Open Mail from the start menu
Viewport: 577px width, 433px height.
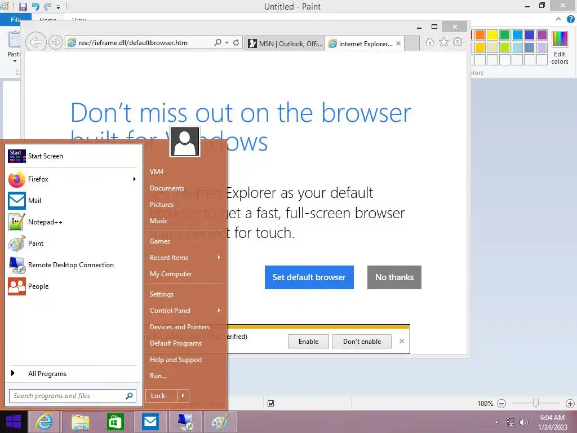(73, 201)
